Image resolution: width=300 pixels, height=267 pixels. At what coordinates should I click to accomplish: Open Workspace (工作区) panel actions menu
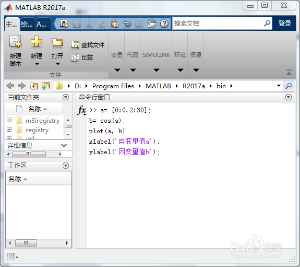pyautogui.click(x=66, y=166)
